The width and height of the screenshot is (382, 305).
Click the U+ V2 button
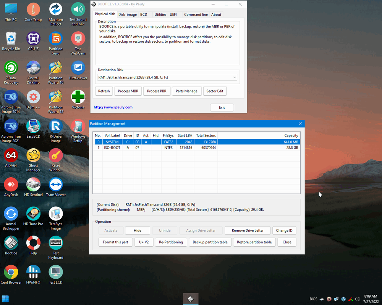144,242
